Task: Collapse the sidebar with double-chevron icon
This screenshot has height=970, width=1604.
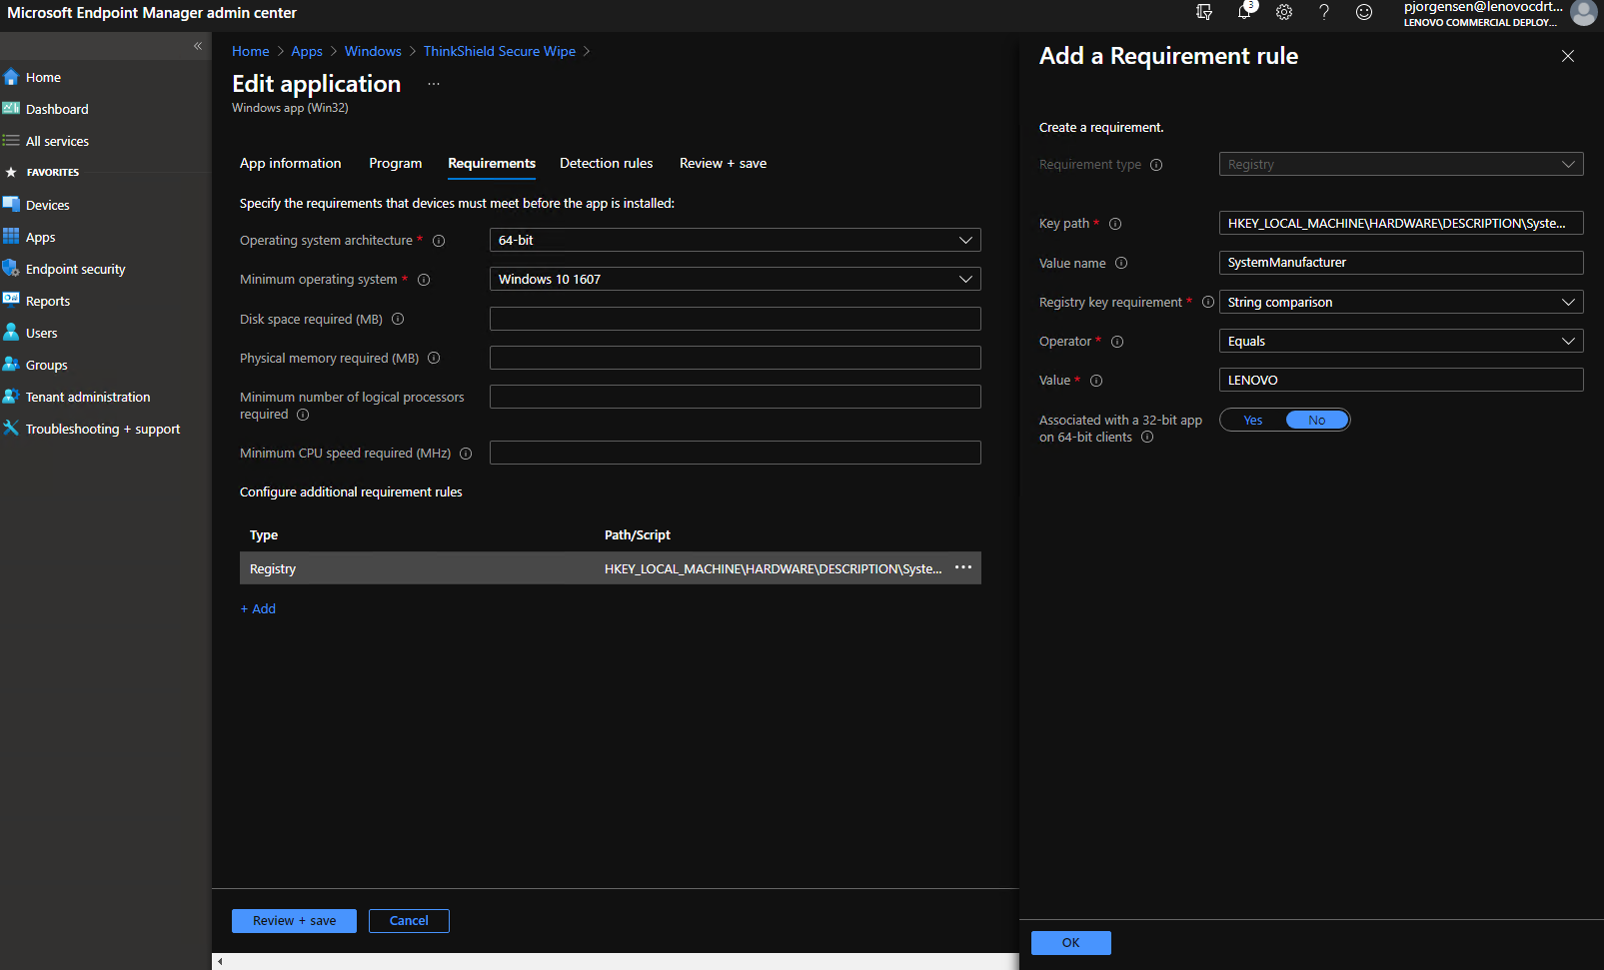Action: coord(198,46)
